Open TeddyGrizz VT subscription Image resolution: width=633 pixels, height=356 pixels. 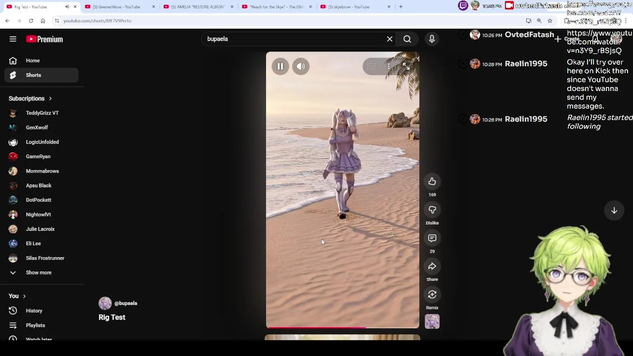[x=42, y=113]
